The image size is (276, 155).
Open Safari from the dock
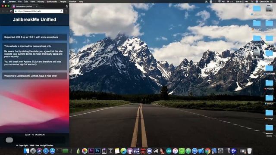(46, 151)
